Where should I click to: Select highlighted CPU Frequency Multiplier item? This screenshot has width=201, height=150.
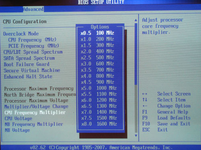point(35,112)
